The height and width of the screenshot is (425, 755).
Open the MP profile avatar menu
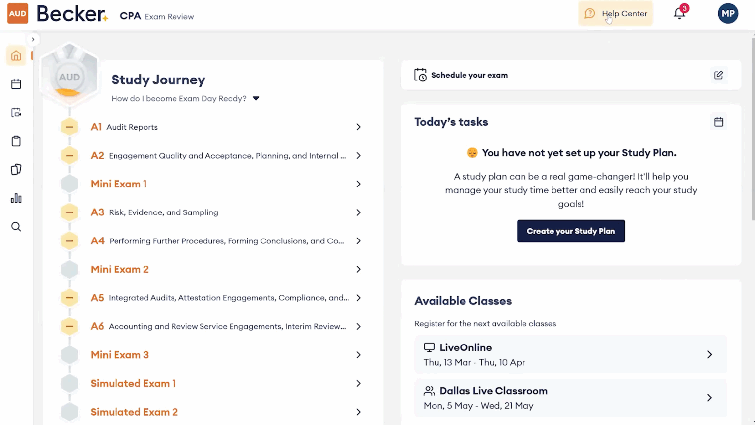tap(728, 13)
